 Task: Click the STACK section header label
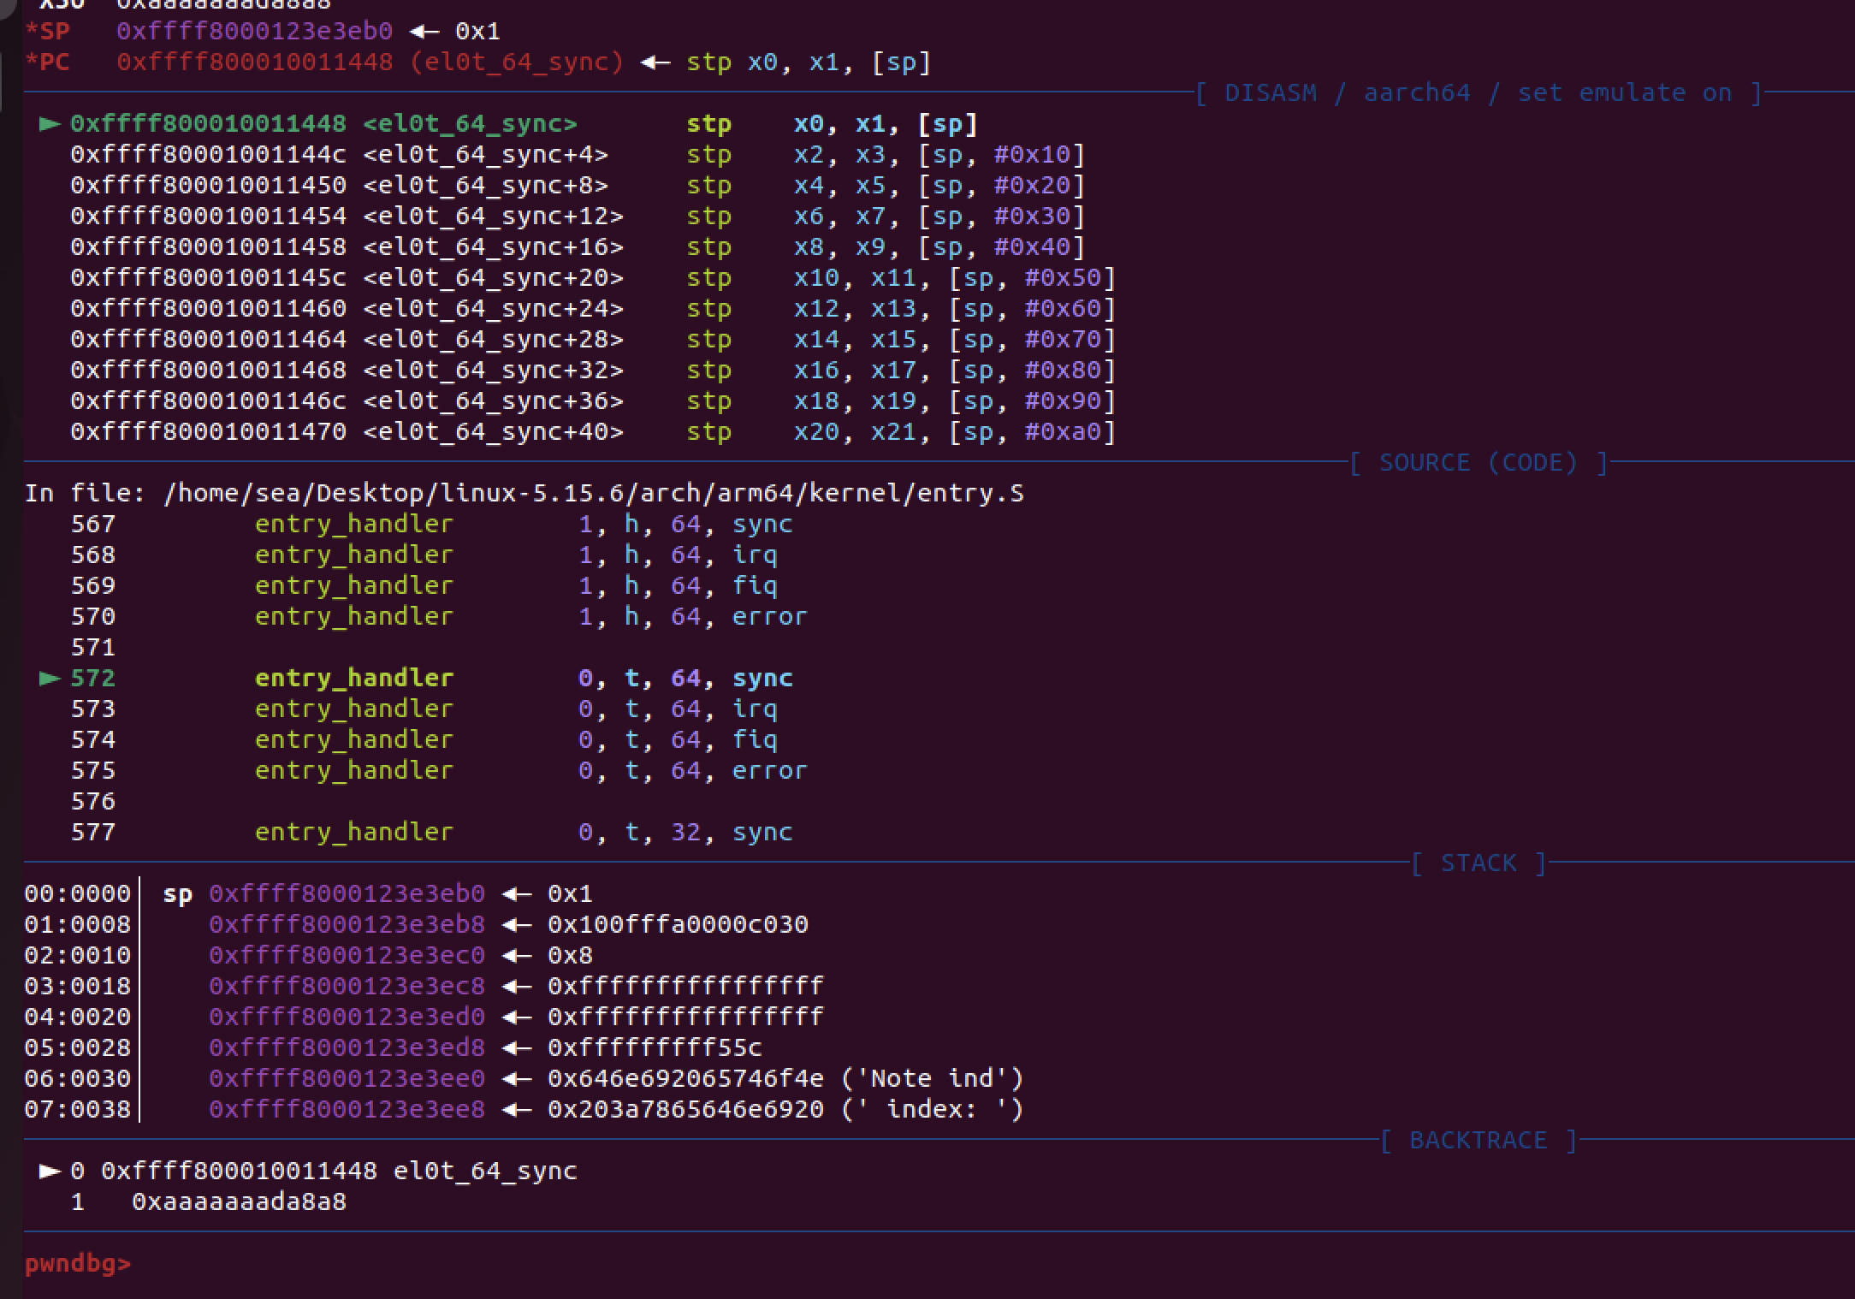point(1478,863)
